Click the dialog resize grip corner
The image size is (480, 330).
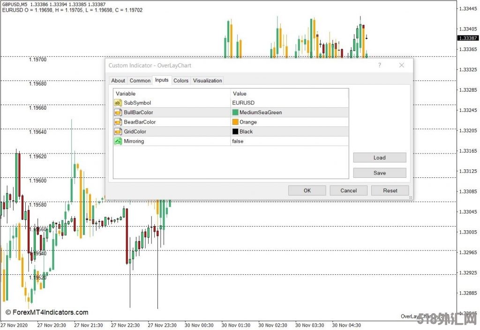coord(411,198)
